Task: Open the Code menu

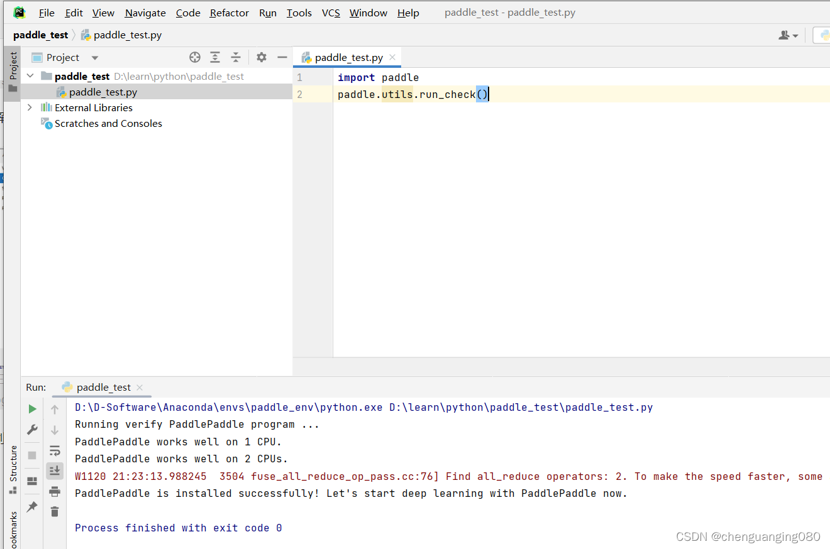Action: [x=188, y=13]
